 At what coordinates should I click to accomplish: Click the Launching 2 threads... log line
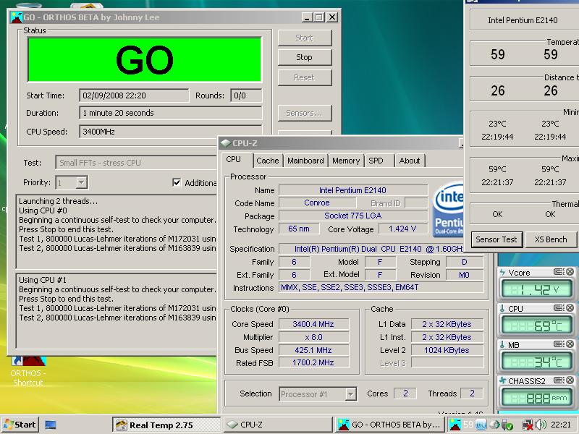(x=59, y=201)
